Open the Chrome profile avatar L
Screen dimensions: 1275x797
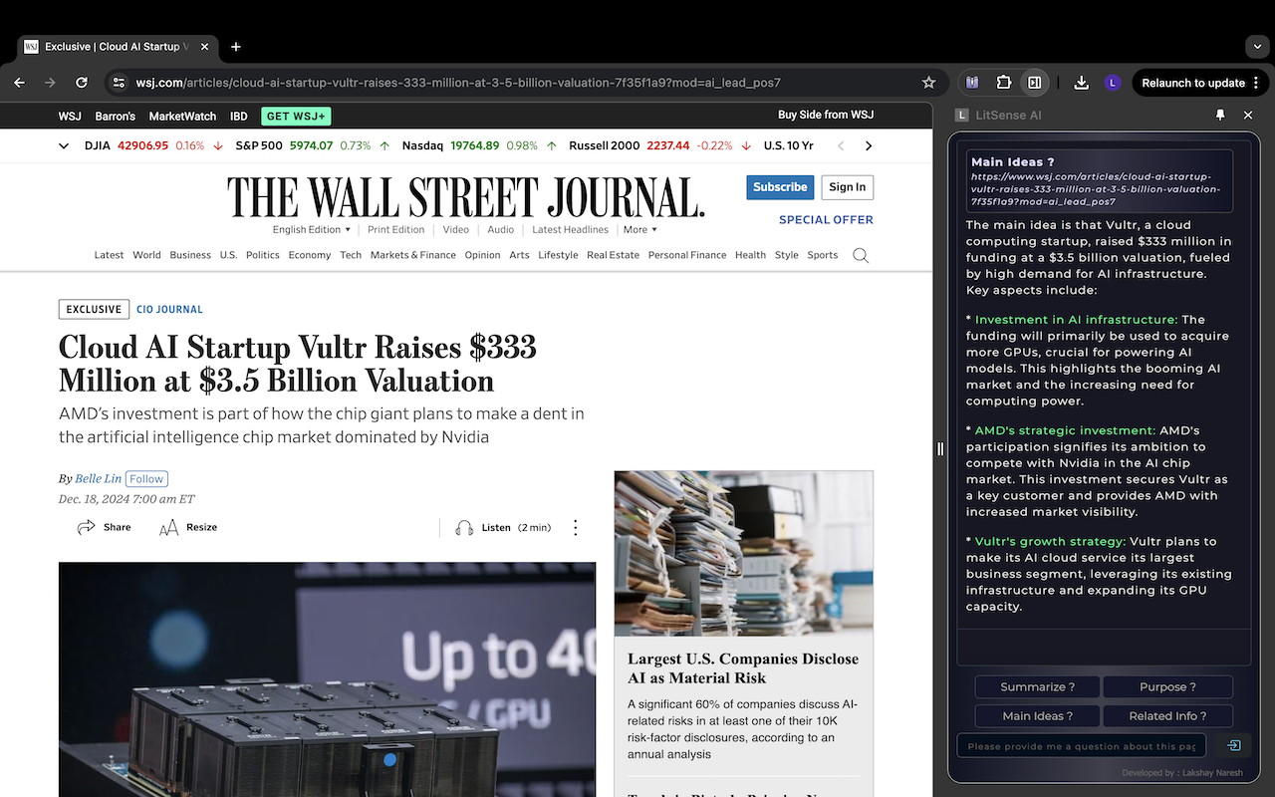click(1113, 83)
